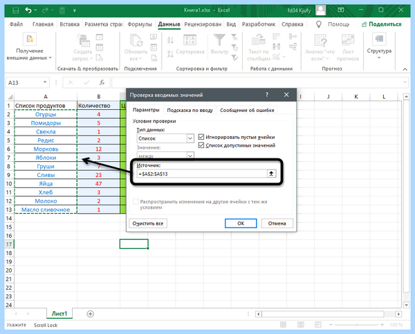Switch to Page Break preview icon
Image resolution: width=415 pixels, height=334 pixels.
[x=318, y=325]
